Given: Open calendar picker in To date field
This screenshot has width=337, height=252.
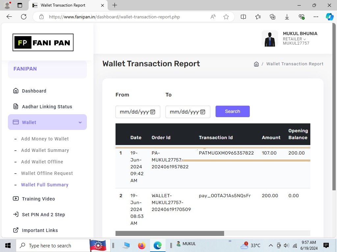Looking at the screenshot, I should 203,112.
